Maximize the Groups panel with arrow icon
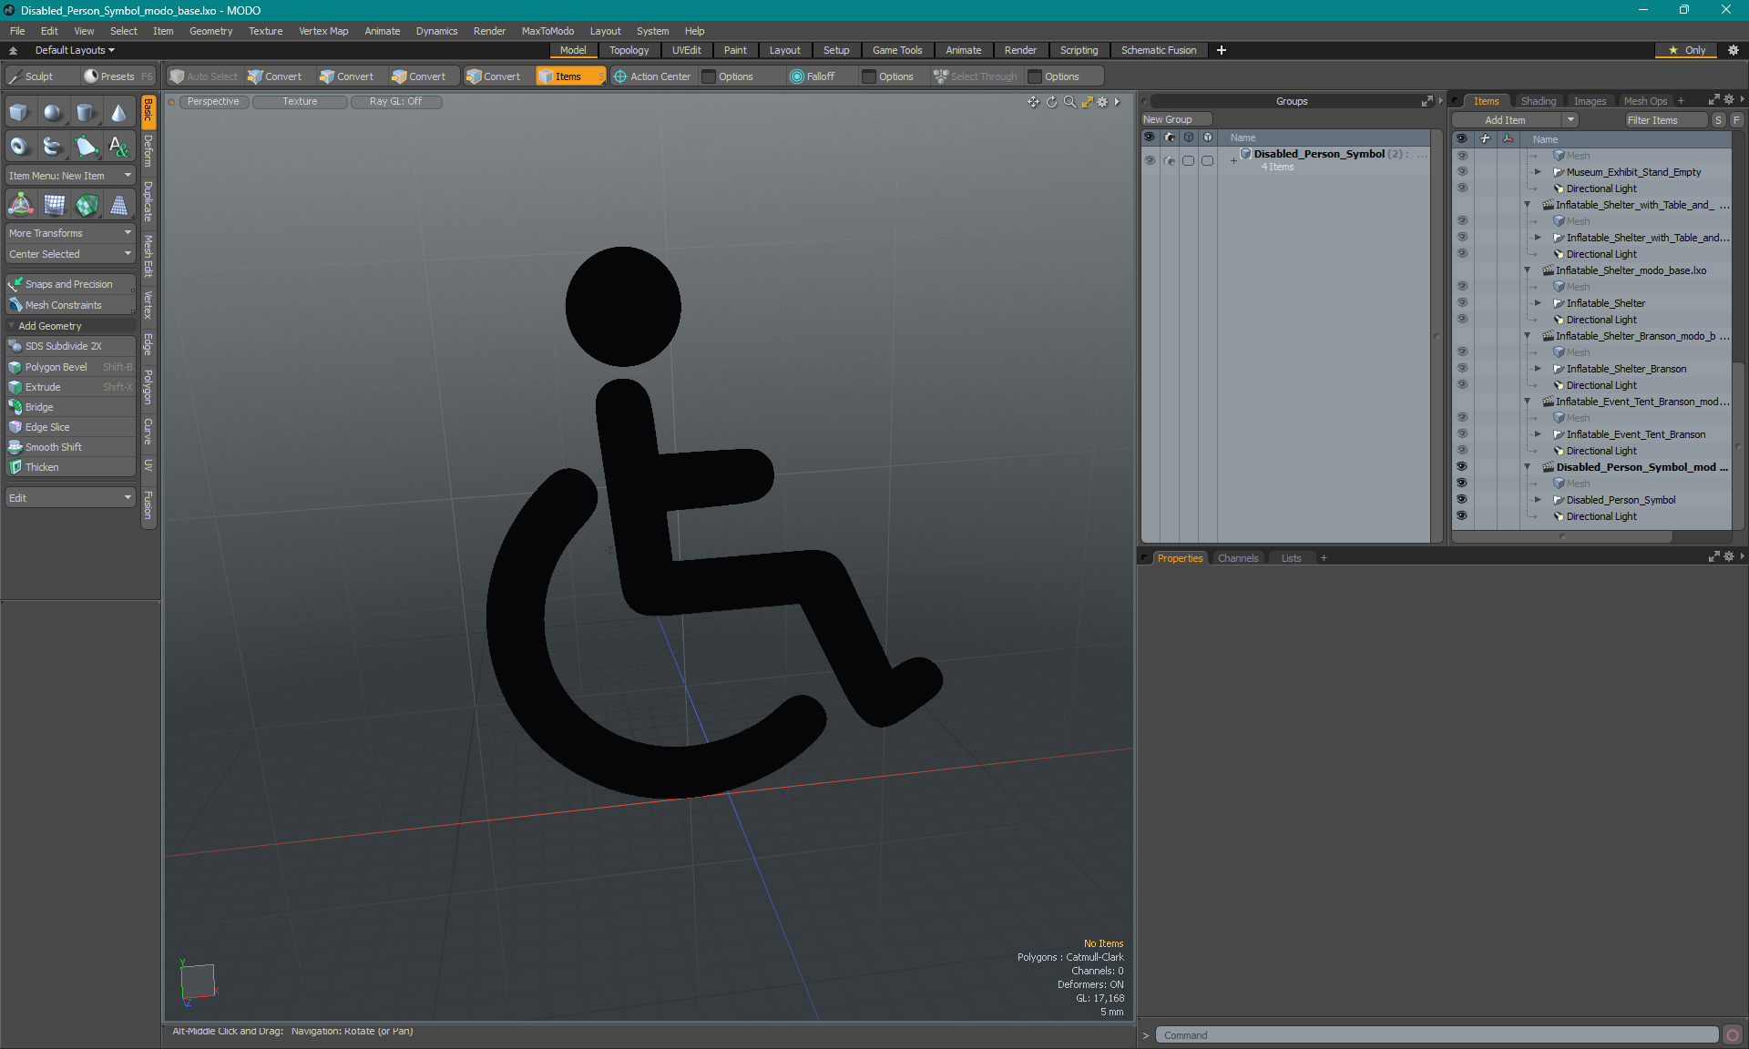The height and width of the screenshot is (1049, 1749). [1427, 101]
